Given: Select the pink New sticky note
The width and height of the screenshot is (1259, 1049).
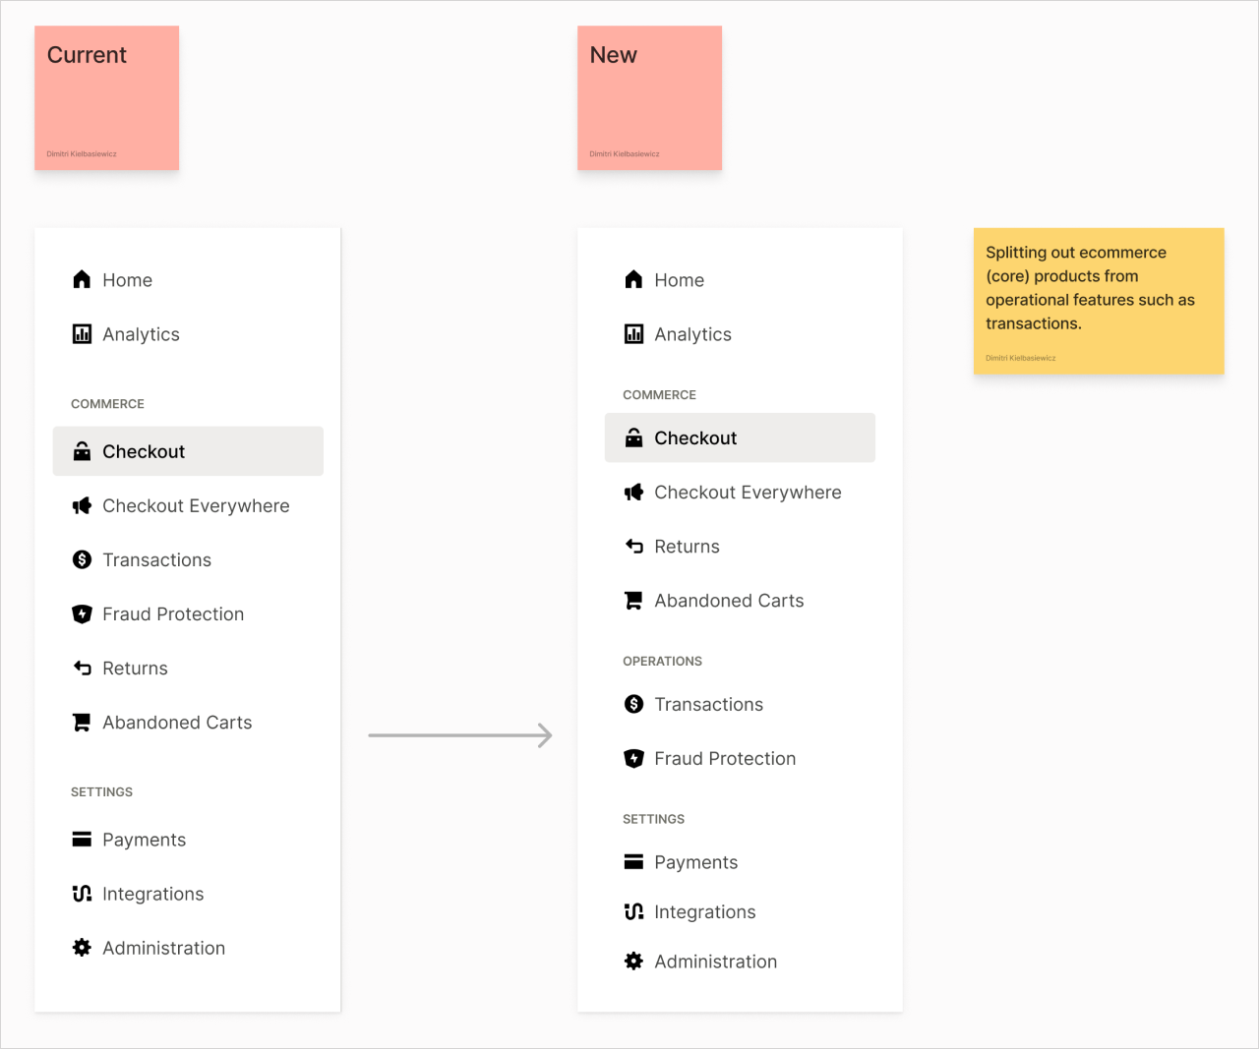Looking at the screenshot, I should 649,98.
